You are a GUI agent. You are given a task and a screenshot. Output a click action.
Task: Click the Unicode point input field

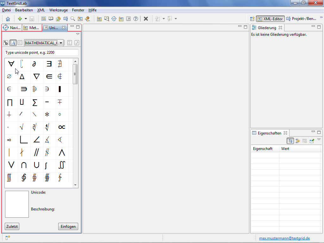[41, 53]
